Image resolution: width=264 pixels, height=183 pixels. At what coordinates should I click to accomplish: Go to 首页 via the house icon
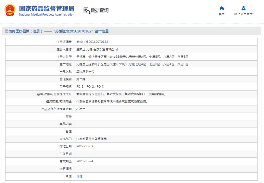click(221, 8)
